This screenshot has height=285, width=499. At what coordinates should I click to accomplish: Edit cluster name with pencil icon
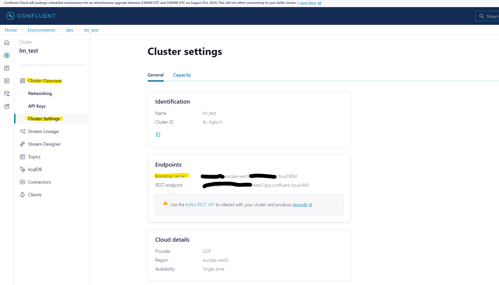(158, 135)
